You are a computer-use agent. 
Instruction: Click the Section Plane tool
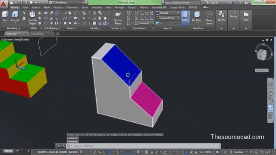118,18
